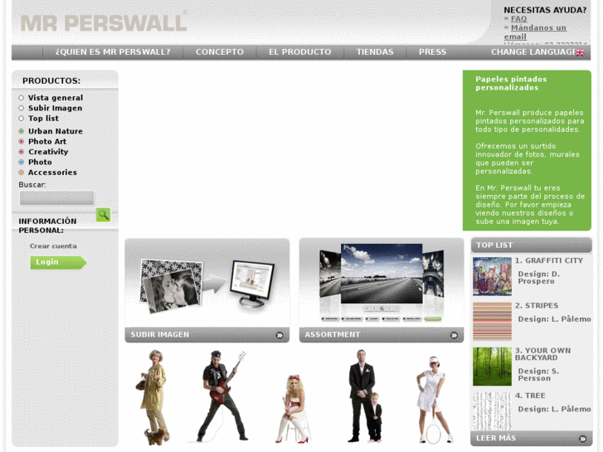Click the Vista general link text
Viewport: 603px width, 452px height.
coord(56,98)
